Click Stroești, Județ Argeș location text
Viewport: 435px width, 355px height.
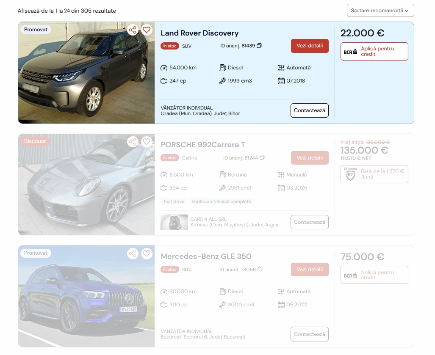234,225
